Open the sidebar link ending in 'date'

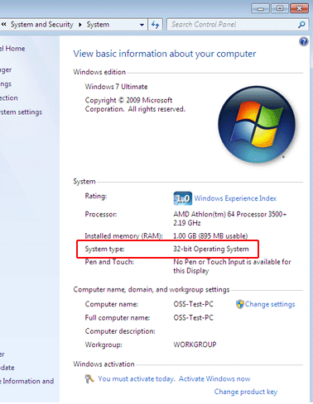[7, 368]
